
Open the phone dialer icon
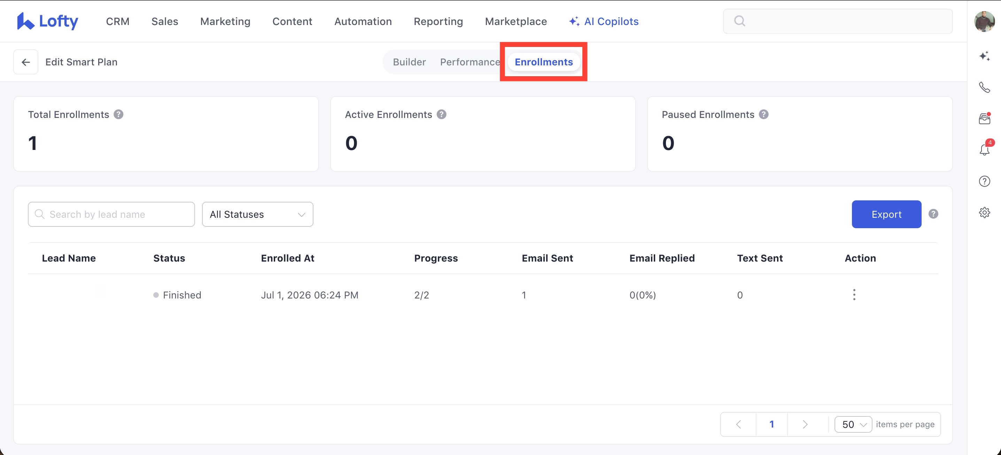(984, 87)
